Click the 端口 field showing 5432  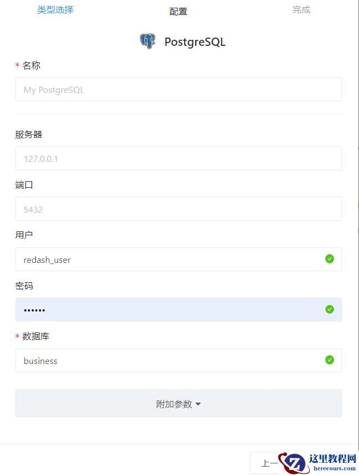pyautogui.click(x=178, y=209)
